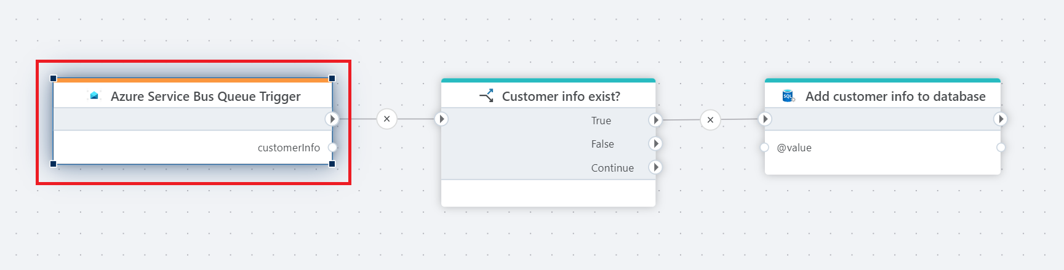Viewport: 1064px width, 270px height.
Task: Click the input arrow of Customer info exist?
Action: 441,119
